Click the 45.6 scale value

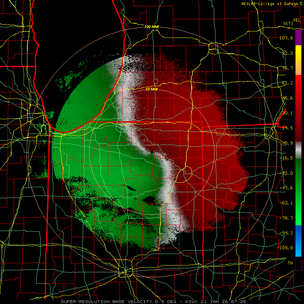287,98
